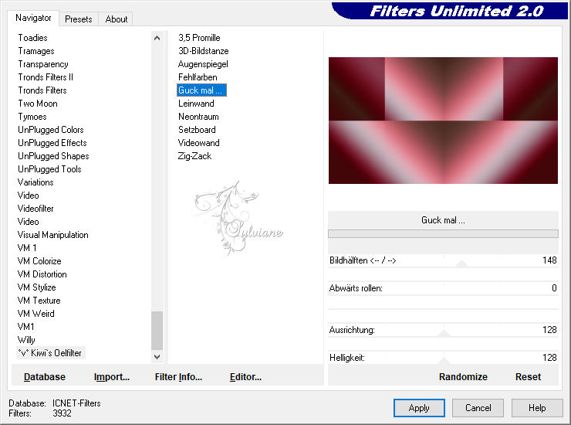The image size is (571, 425).
Task: Click the category list scroll up arrow
Action: pyautogui.click(x=157, y=38)
